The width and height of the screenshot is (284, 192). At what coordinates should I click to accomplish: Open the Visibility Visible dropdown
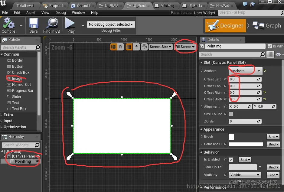[x=245, y=175]
